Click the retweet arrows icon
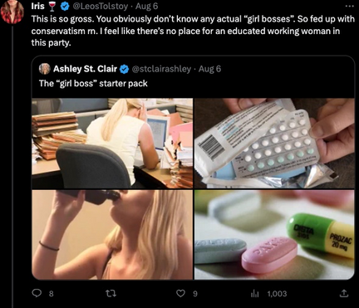The image size is (359, 308). pos(111,293)
